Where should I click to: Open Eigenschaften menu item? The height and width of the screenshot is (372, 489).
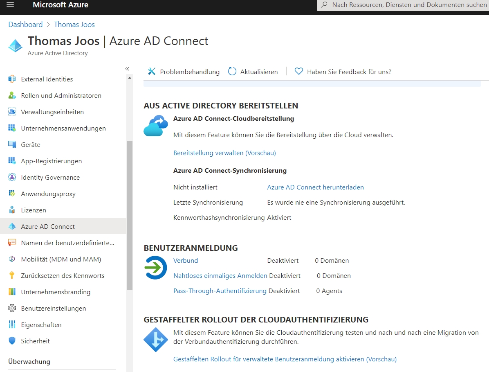coord(41,325)
